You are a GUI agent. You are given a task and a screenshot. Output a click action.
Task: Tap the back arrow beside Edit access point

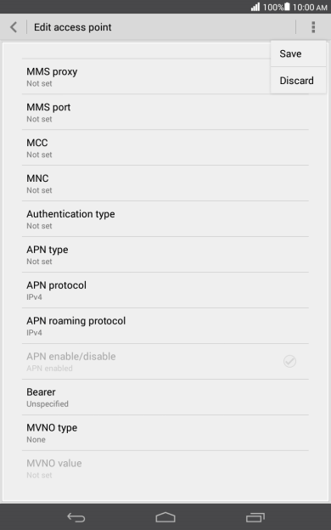pyautogui.click(x=14, y=27)
